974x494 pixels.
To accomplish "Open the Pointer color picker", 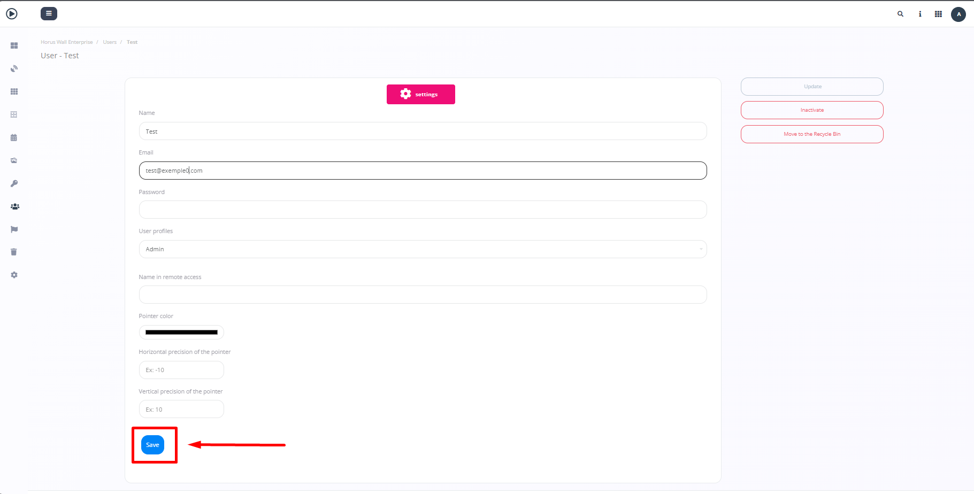I will tap(181, 332).
